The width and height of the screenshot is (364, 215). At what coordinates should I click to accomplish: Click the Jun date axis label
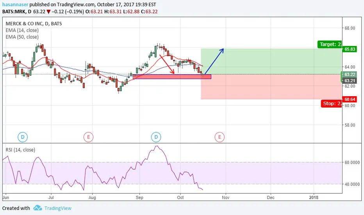coord(6,197)
